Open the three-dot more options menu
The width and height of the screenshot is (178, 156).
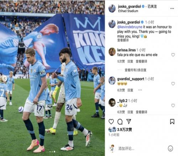pyautogui.click(x=172, y=9)
